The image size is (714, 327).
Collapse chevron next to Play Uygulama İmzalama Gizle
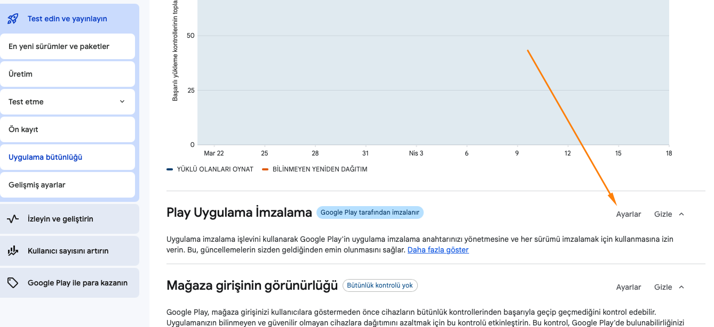(681, 214)
